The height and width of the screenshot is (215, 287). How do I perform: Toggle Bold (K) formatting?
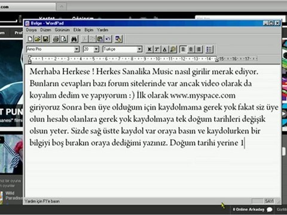149,49
